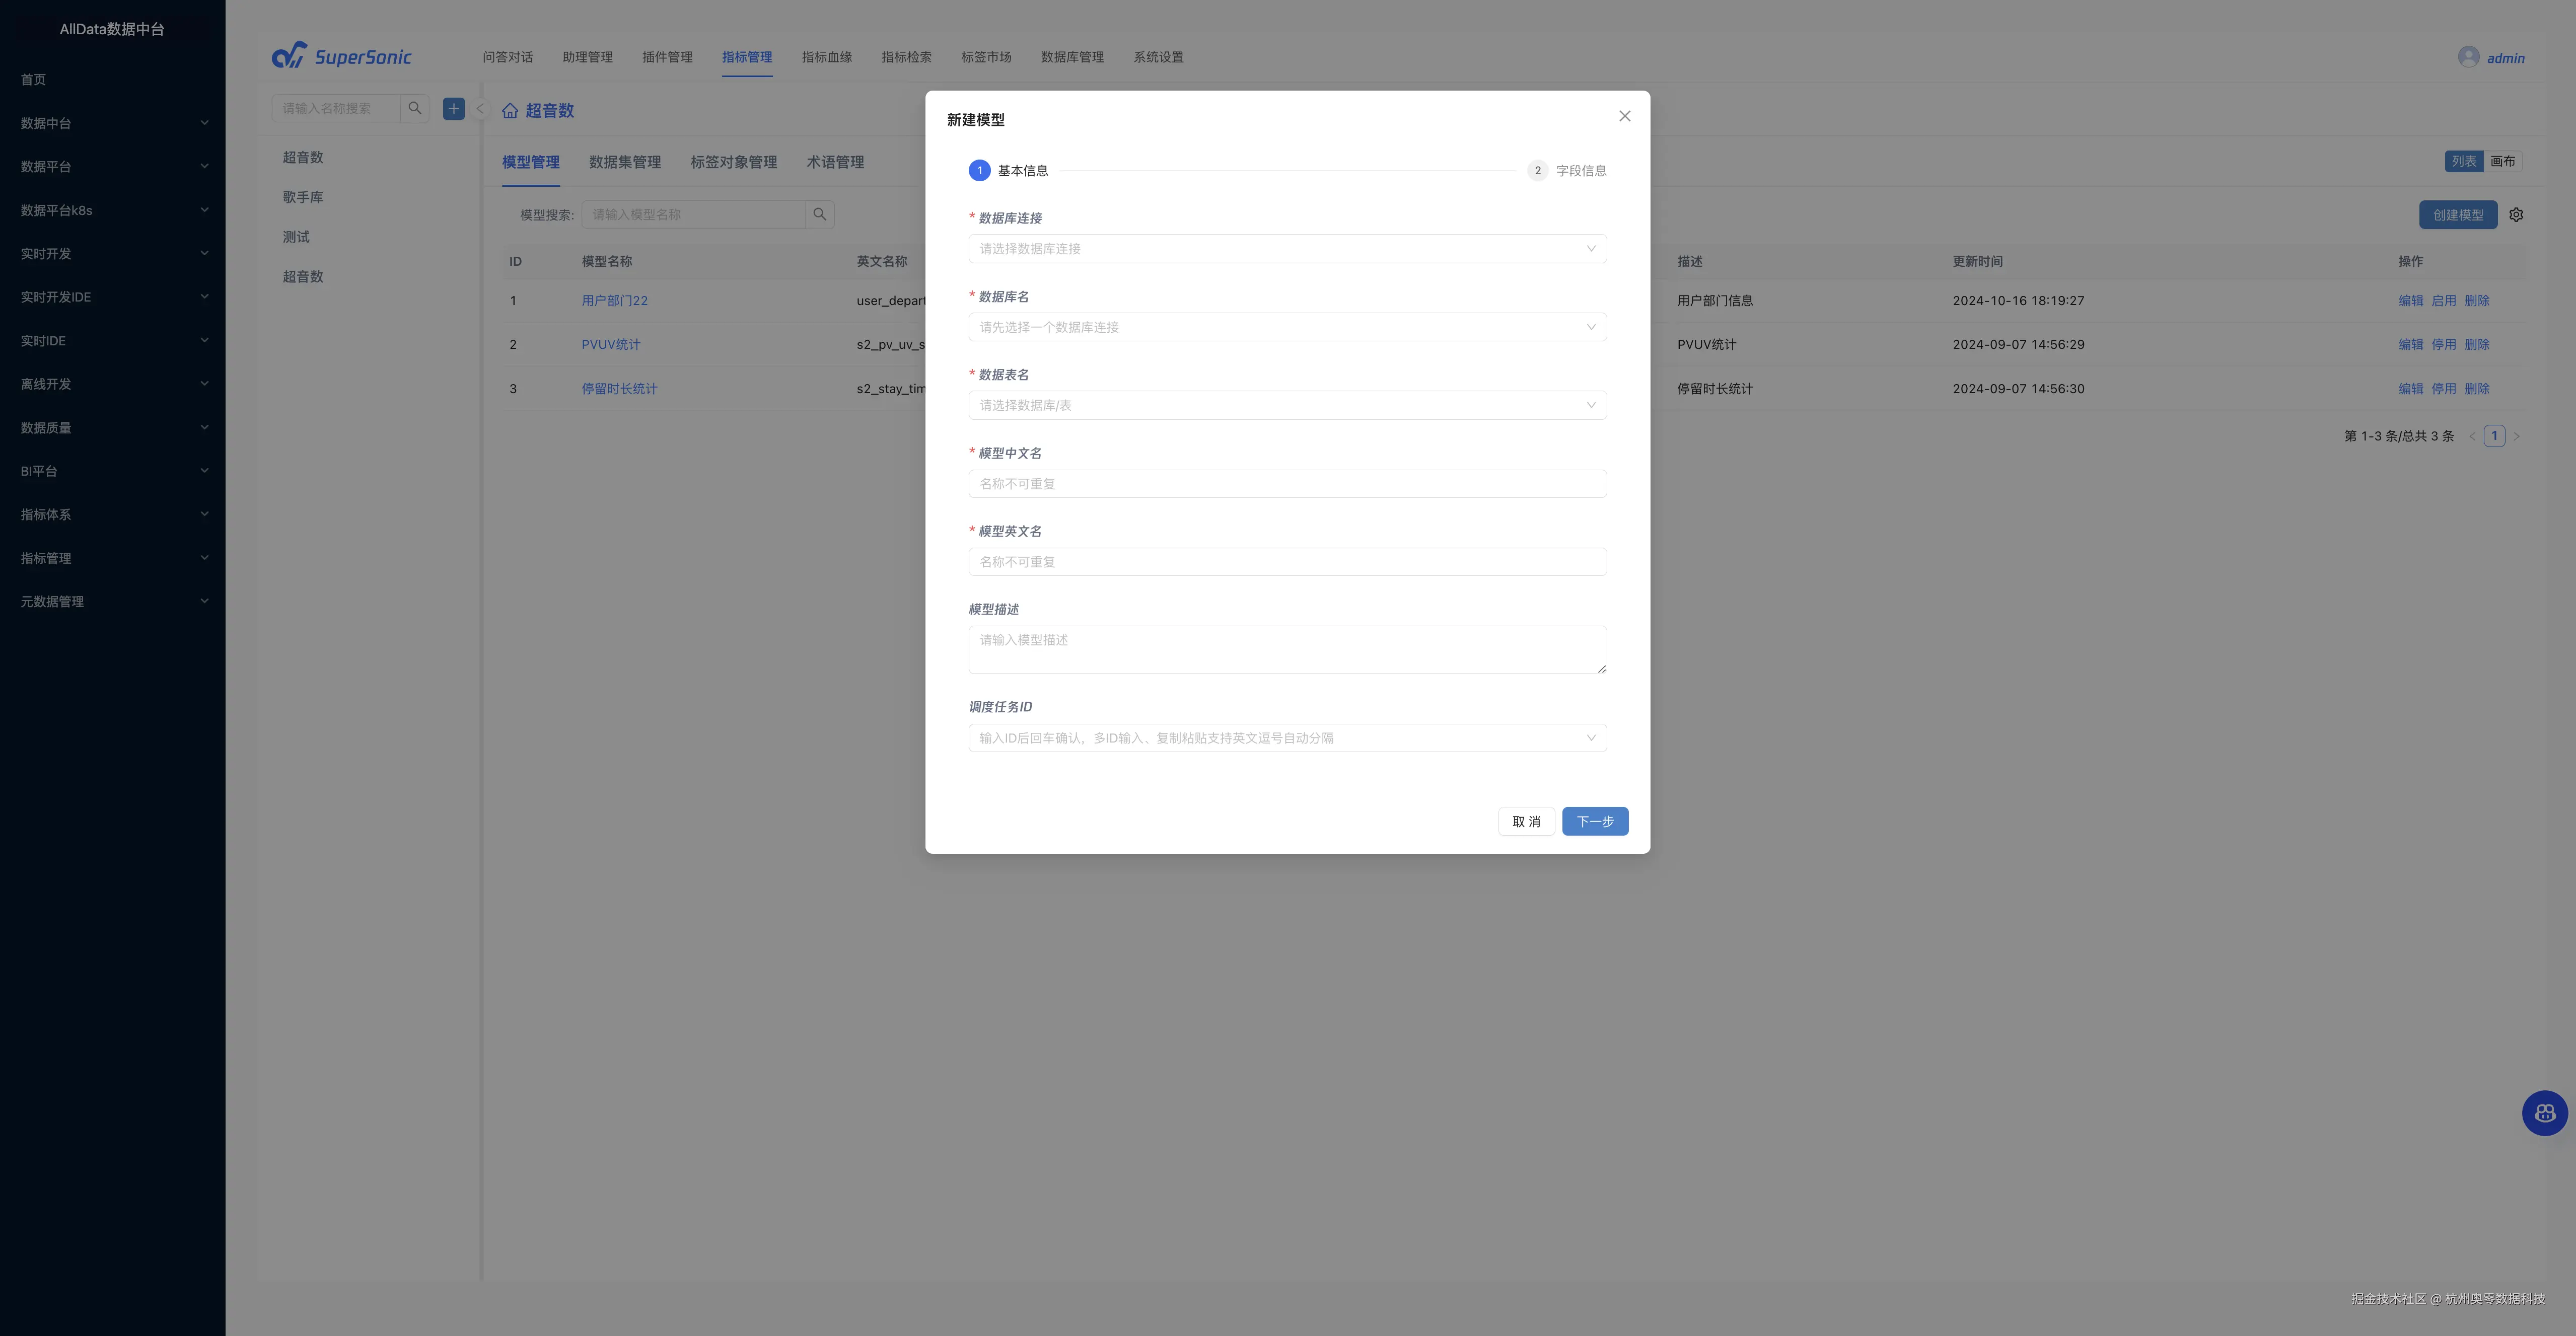Click the search magnifier in left name search
Image resolution: width=2576 pixels, height=1336 pixels.
pyautogui.click(x=415, y=108)
